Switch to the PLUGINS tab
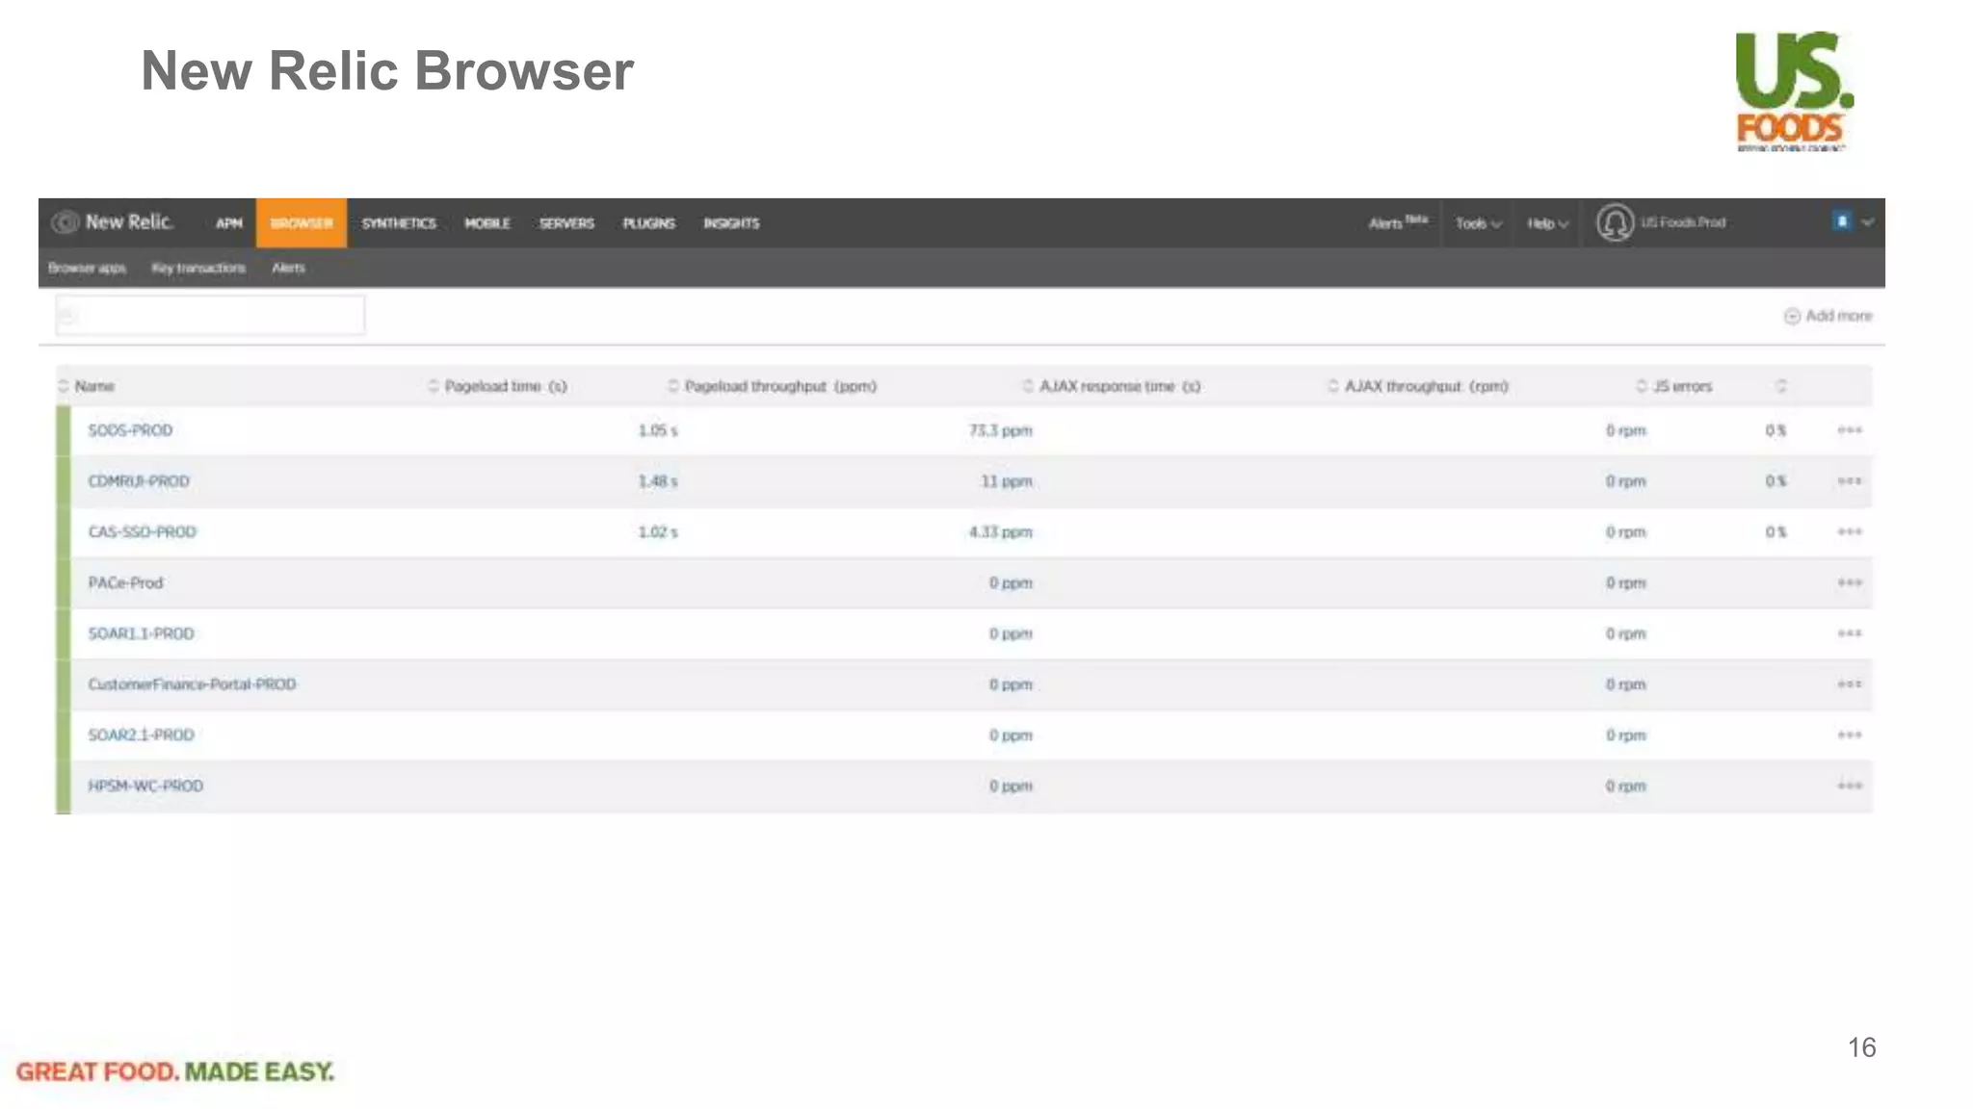Viewport: 1973px width, 1109px height. [648, 223]
